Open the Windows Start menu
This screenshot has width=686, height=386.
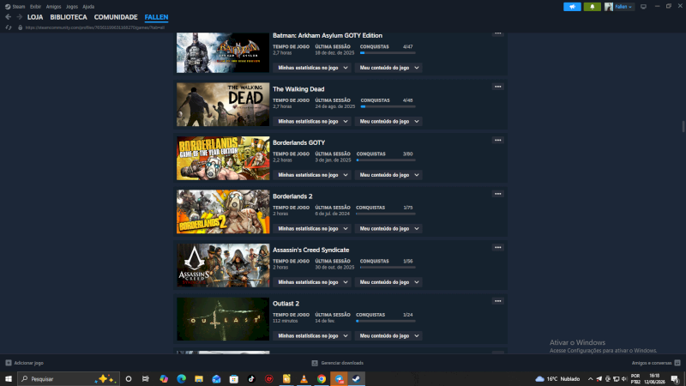pos(9,379)
